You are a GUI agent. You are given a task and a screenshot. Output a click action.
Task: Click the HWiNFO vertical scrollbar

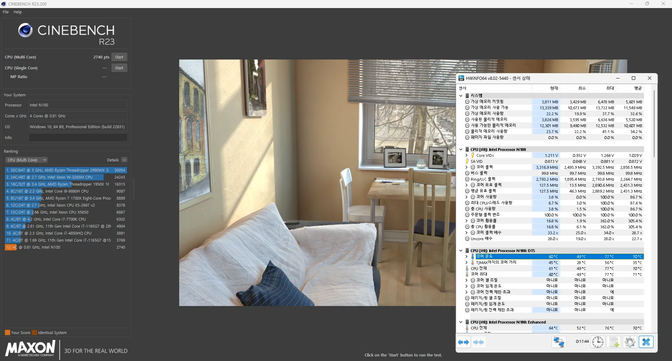point(654,124)
